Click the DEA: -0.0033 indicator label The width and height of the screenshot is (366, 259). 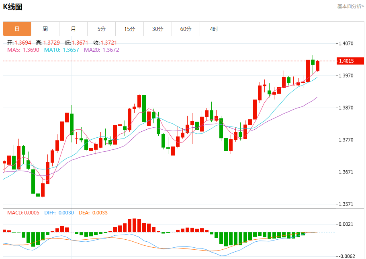93,212
